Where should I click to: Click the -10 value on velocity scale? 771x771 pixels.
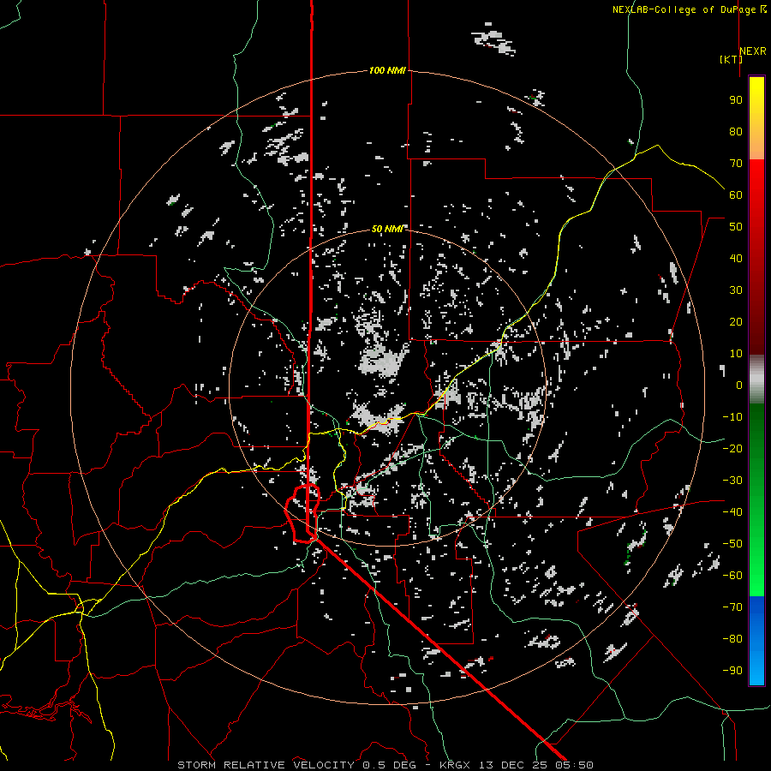732,417
